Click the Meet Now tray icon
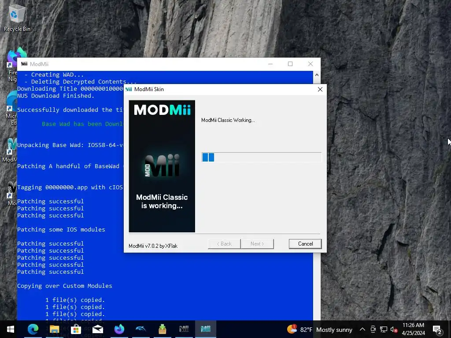This screenshot has width=451, height=338. coord(373,329)
